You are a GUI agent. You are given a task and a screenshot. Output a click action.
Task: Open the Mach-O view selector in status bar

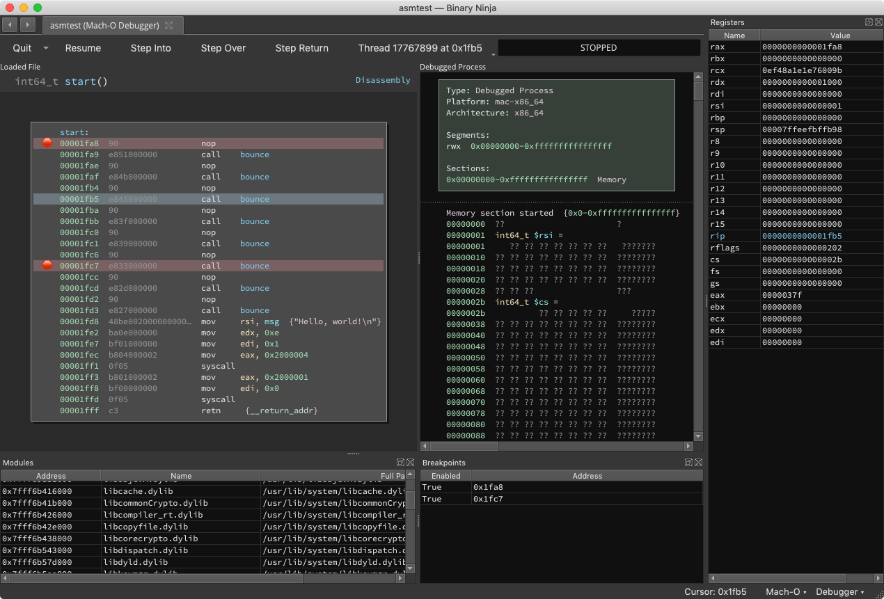786,591
